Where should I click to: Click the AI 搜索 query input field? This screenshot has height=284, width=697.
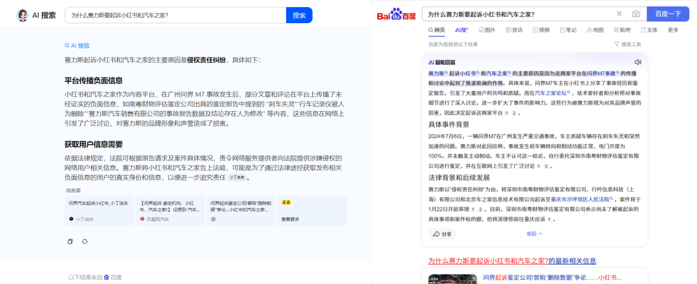tap(175, 15)
